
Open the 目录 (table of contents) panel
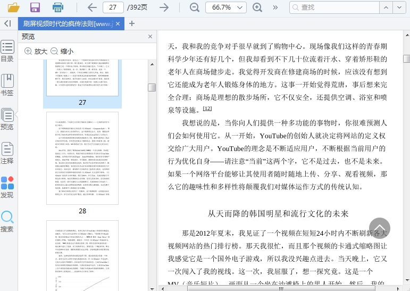click(7, 51)
